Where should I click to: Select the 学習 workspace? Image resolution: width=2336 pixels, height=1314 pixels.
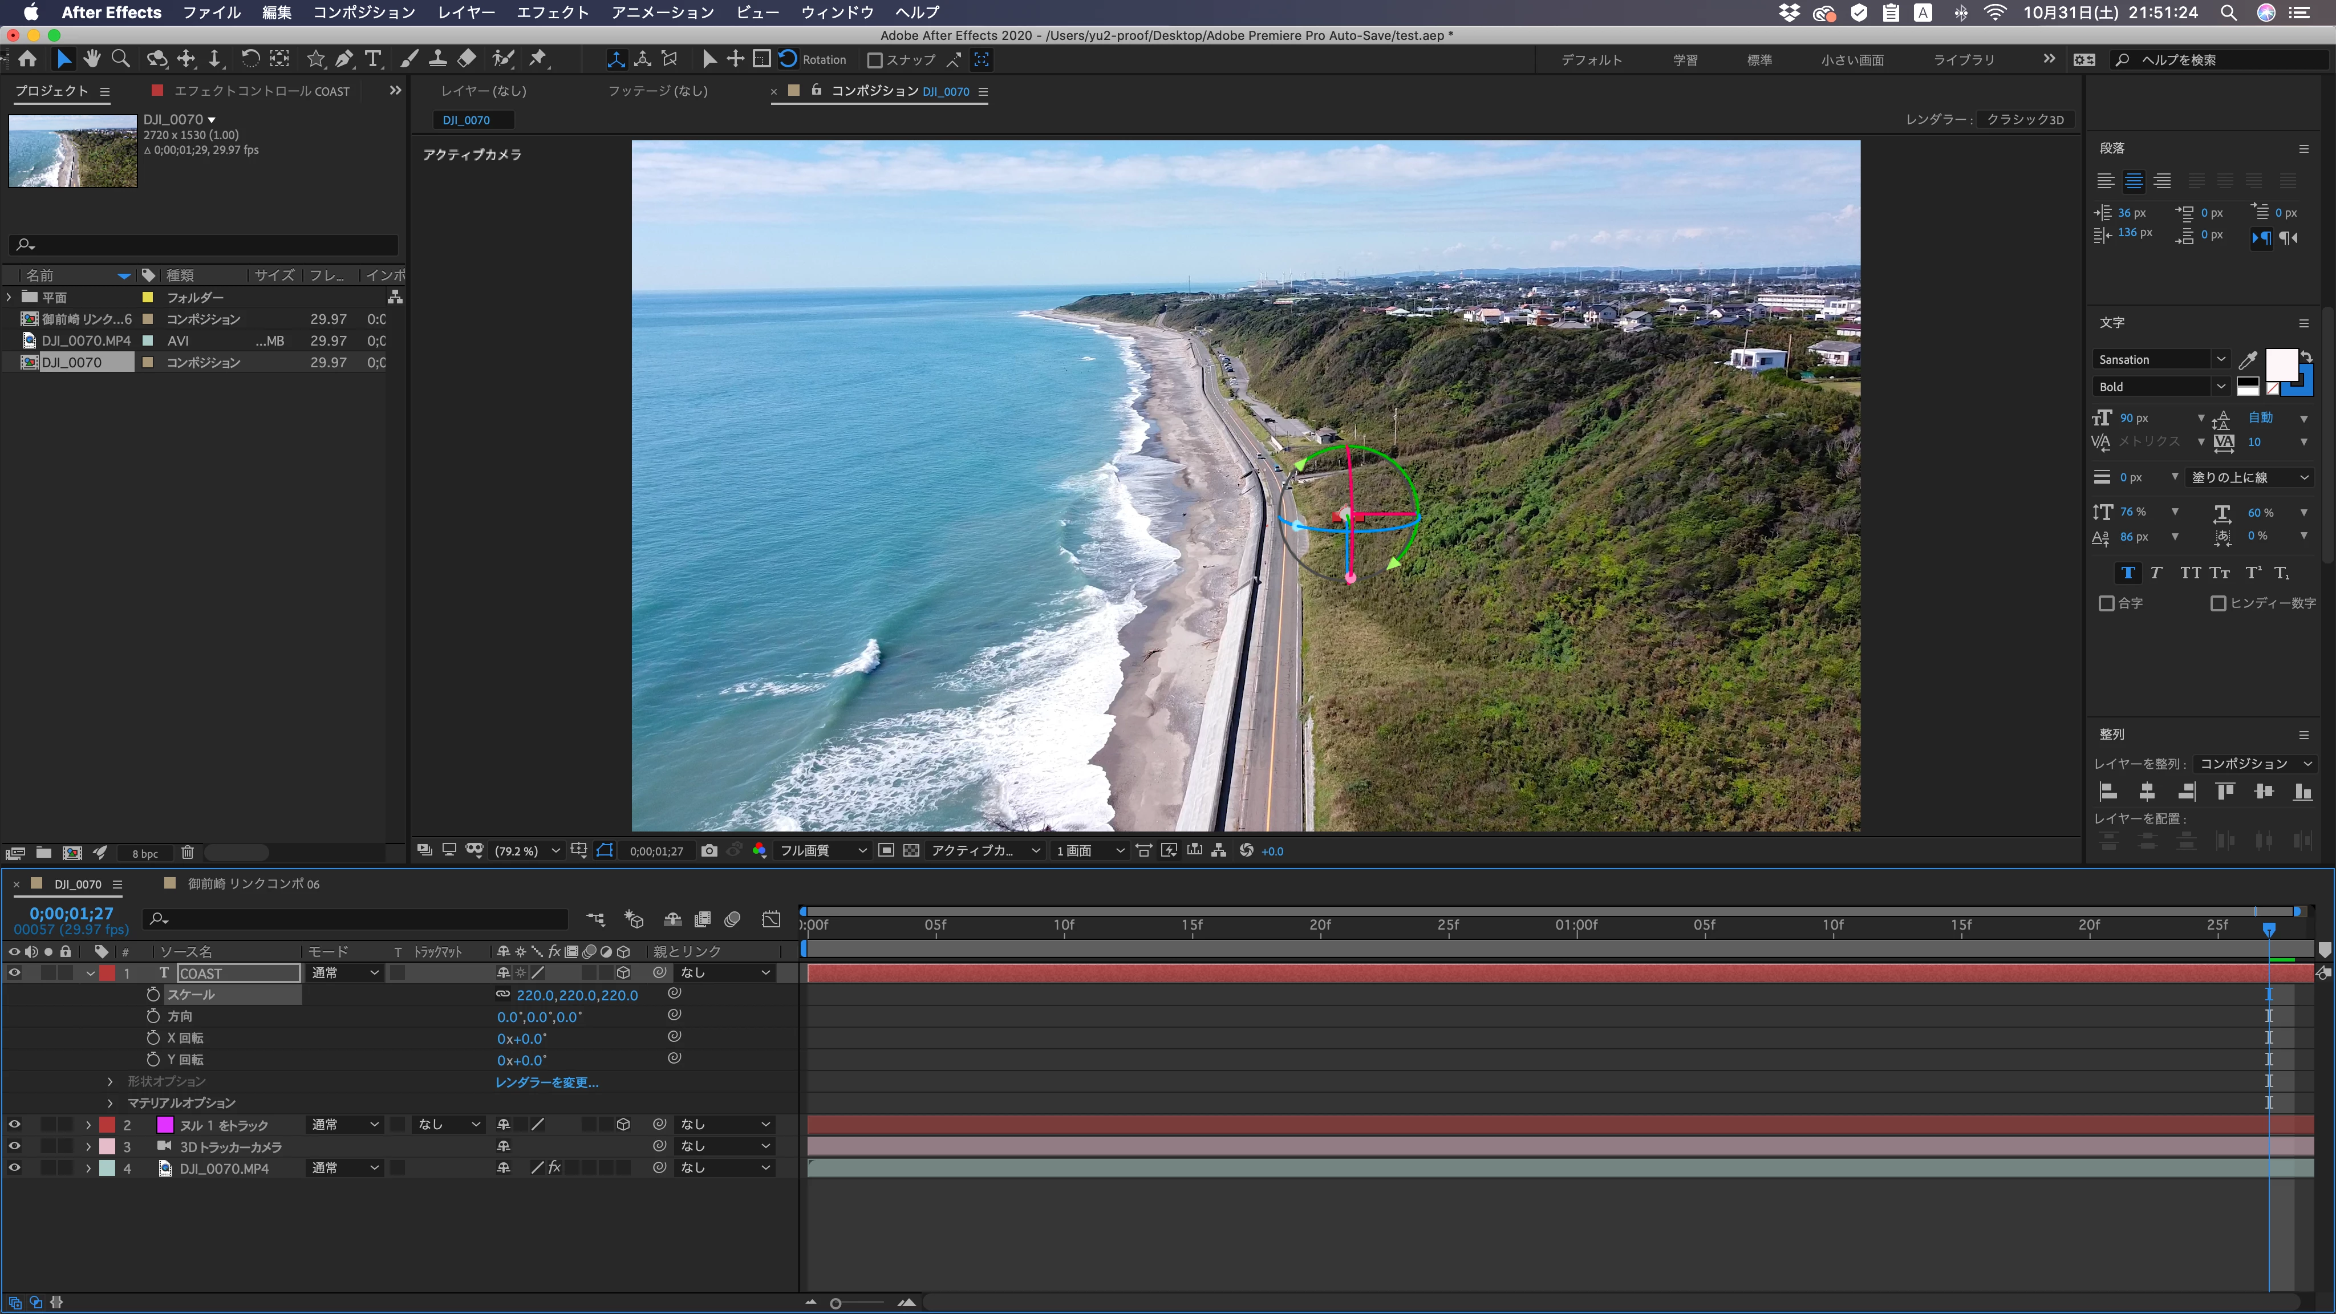click(x=1685, y=60)
